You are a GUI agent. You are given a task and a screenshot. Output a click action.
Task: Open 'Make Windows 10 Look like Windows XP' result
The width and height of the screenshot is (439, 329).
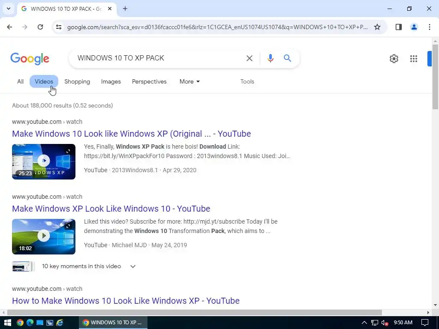coord(131,134)
